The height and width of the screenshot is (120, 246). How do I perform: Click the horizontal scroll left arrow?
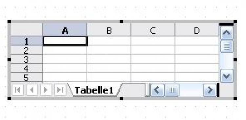pos(157,90)
